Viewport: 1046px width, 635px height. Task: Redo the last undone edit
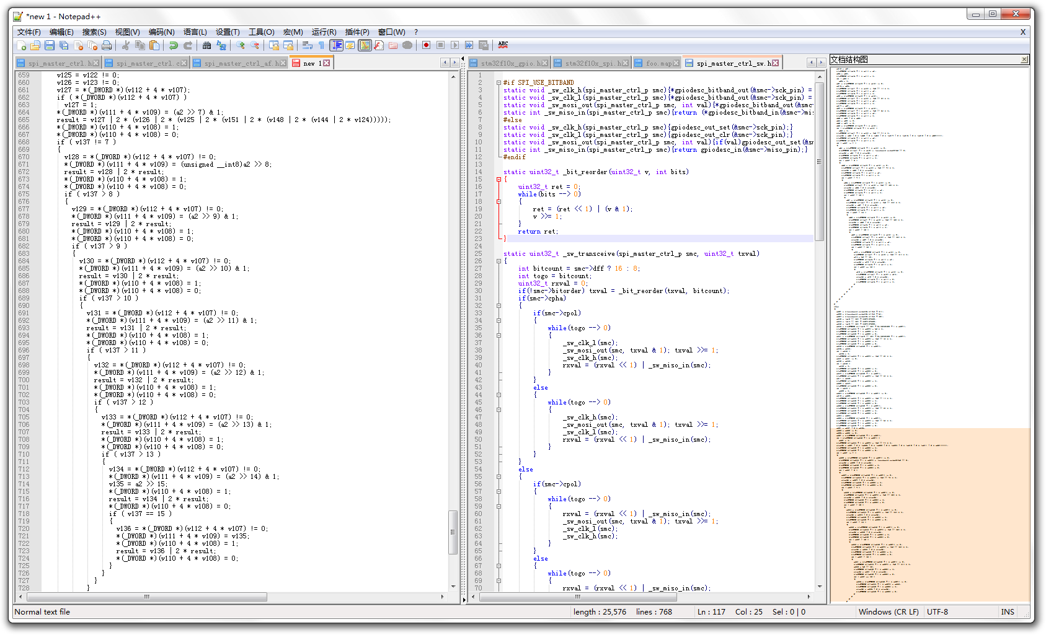188,45
